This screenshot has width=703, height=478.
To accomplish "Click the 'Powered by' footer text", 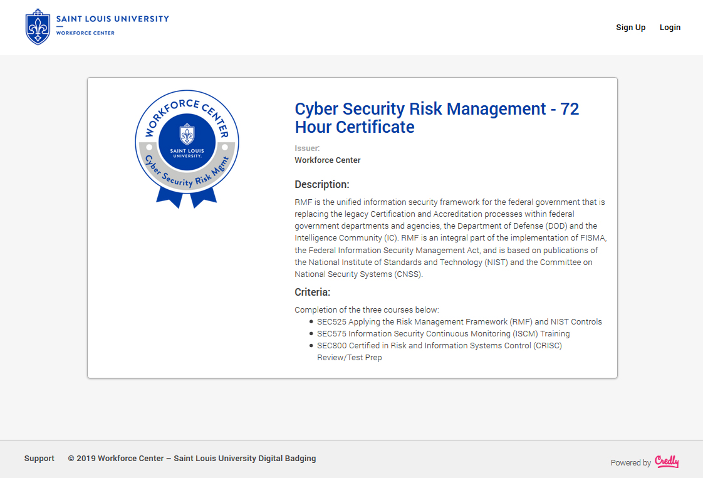I will pos(630,463).
